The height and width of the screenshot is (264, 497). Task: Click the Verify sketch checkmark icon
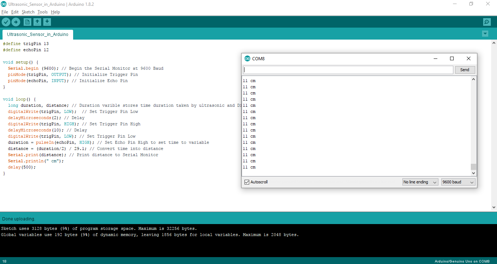coord(6,22)
